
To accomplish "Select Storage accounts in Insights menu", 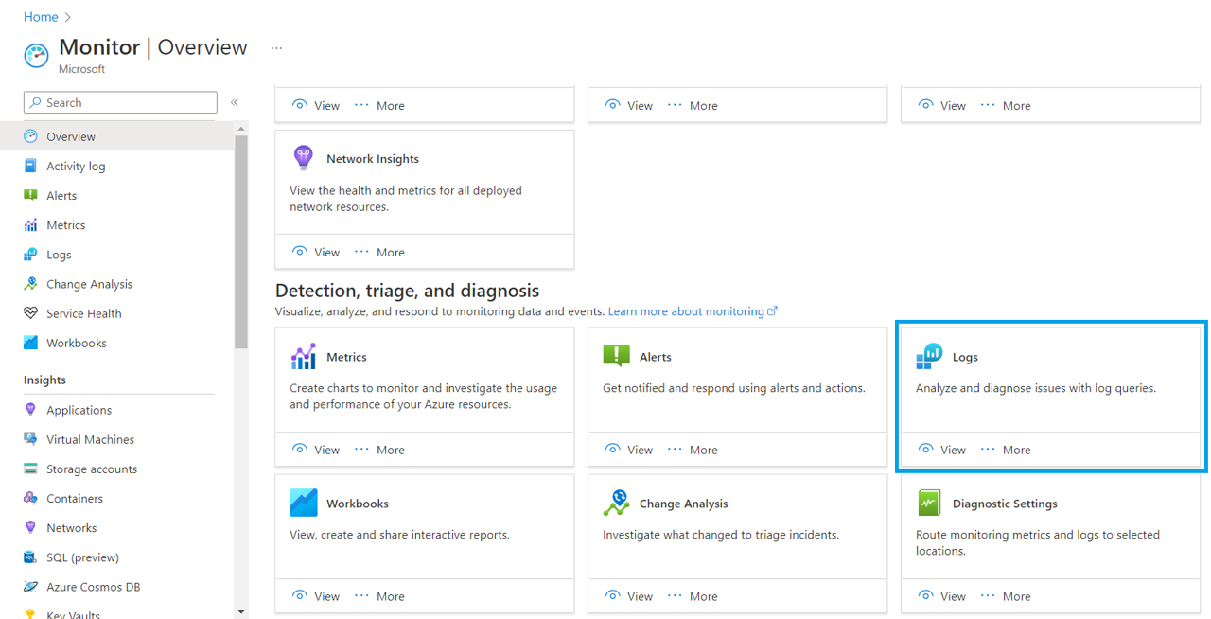I will pos(92,469).
